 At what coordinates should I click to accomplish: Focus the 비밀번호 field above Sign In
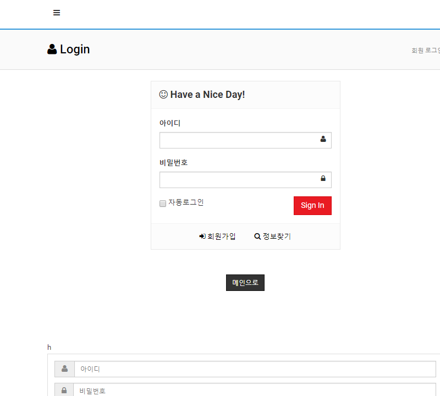click(x=239, y=180)
